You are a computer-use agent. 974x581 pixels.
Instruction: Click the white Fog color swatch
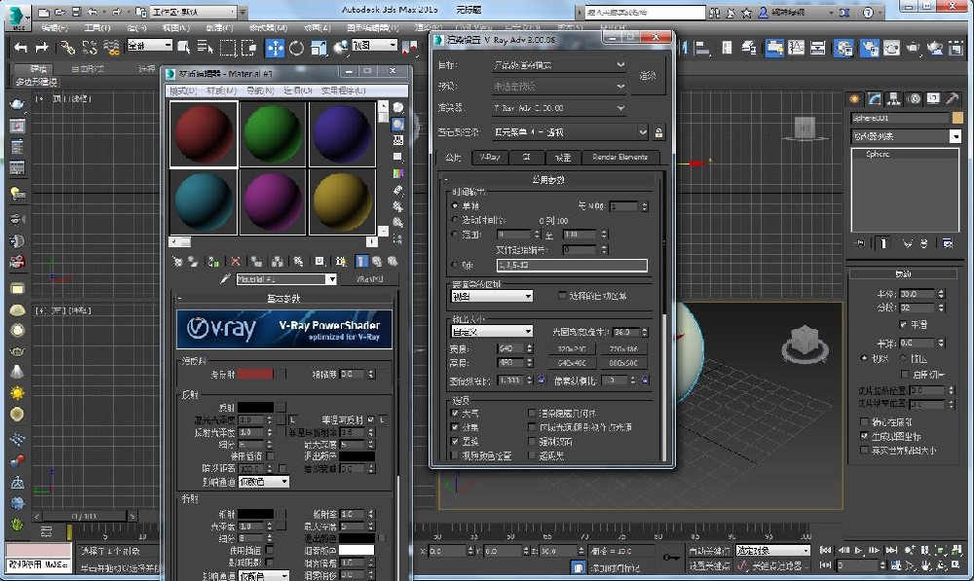point(356,550)
